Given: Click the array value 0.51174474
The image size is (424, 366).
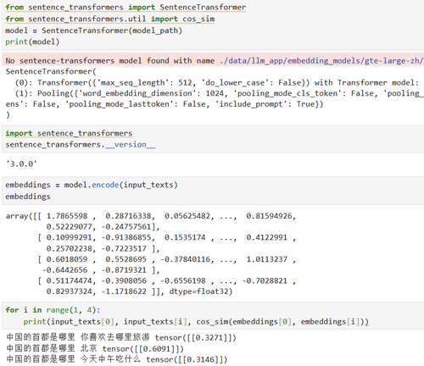Looking at the screenshot, I should (x=70, y=281).
